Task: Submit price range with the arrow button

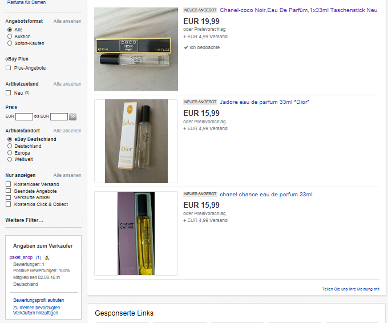Action: tap(72, 116)
